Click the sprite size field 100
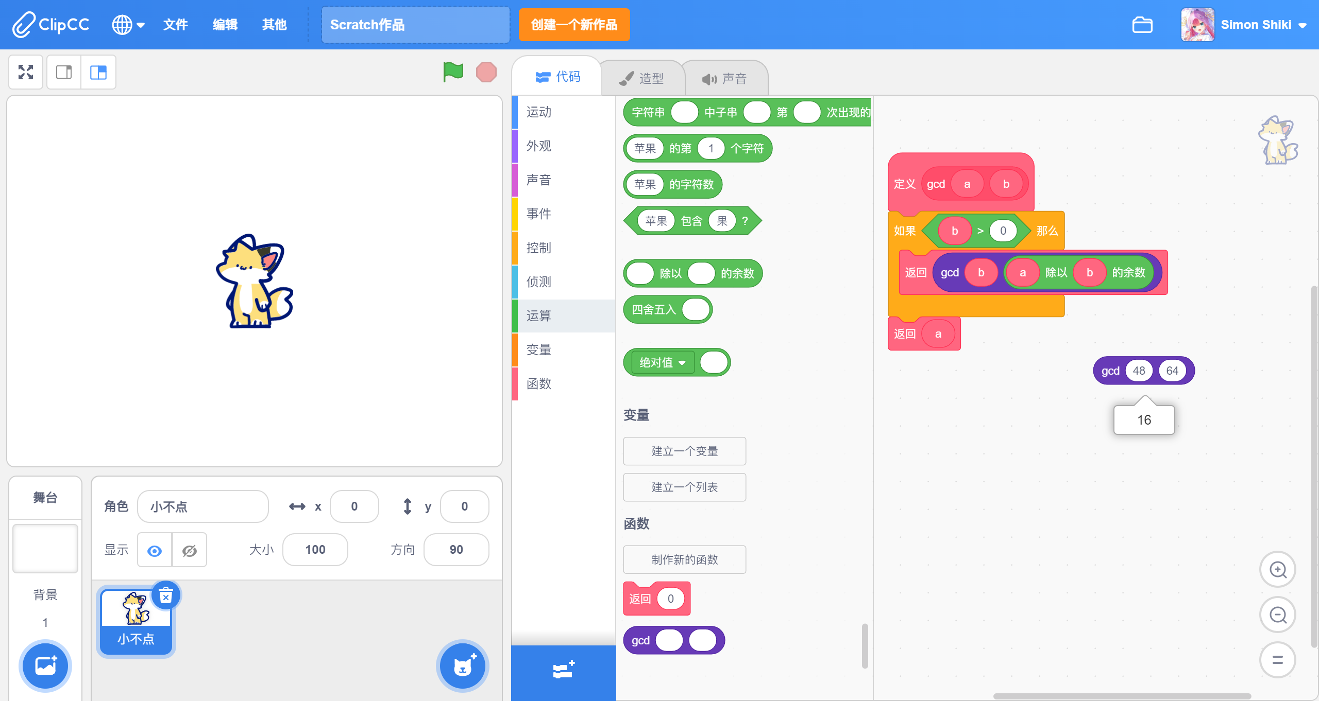Screen dimensions: 1319x701 point(315,550)
